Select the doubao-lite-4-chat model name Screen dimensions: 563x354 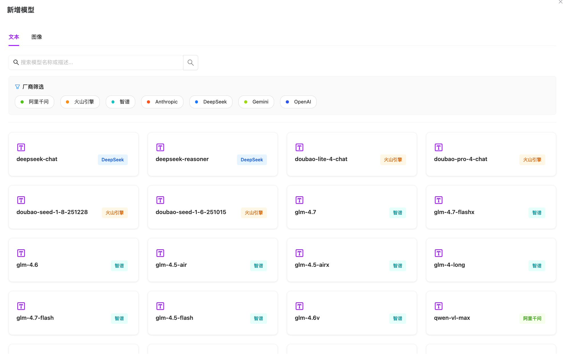coord(321,159)
